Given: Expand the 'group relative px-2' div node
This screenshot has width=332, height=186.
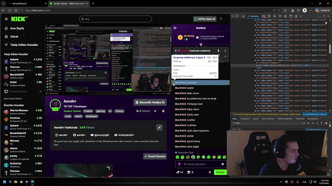Looking at the screenshot, I should (257, 65).
